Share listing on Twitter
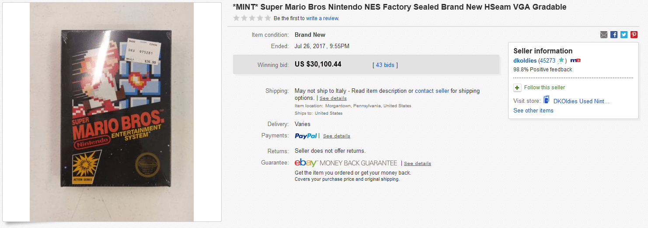 tap(624, 35)
